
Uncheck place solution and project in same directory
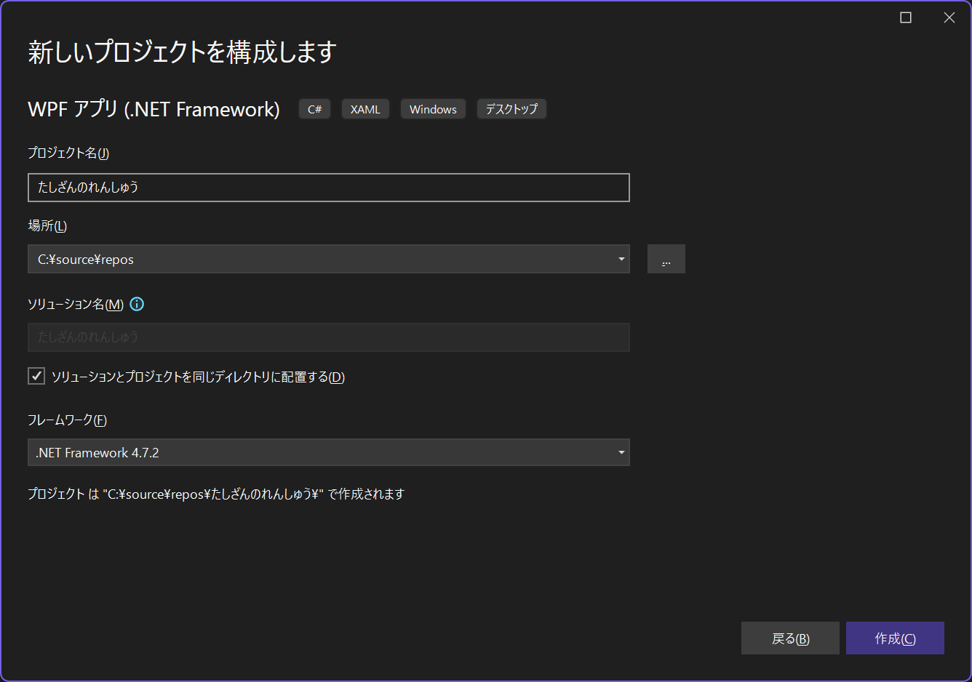[x=36, y=376]
